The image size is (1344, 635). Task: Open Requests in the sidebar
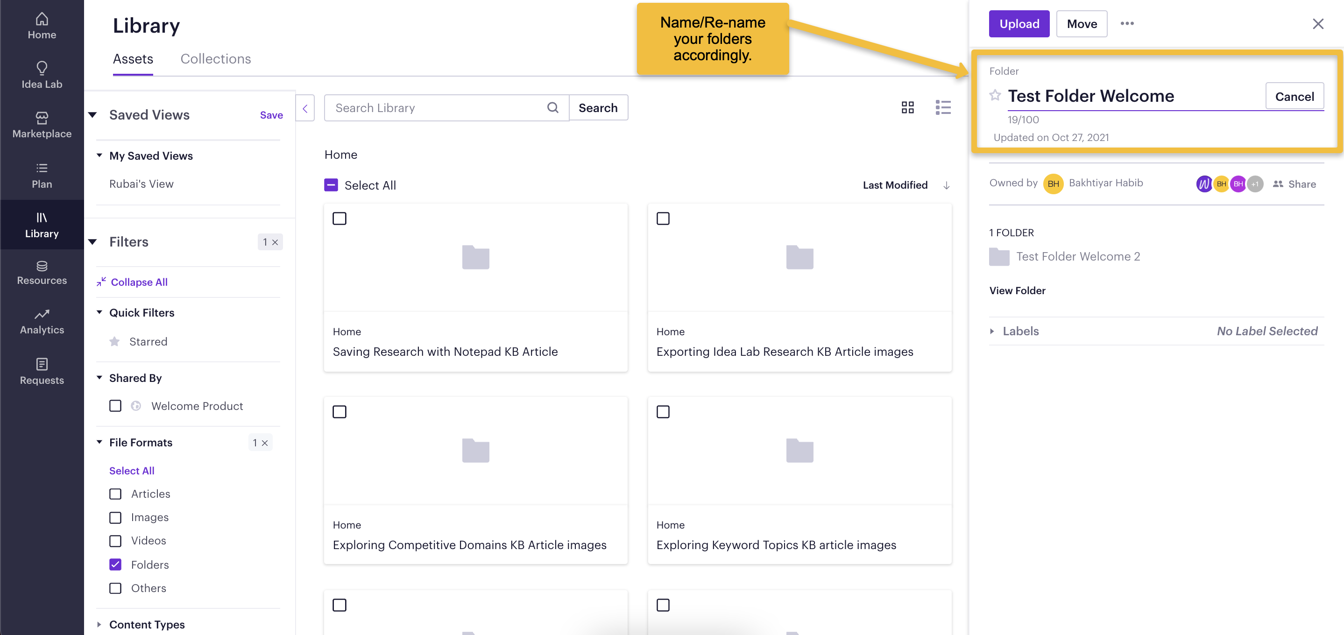pyautogui.click(x=42, y=372)
